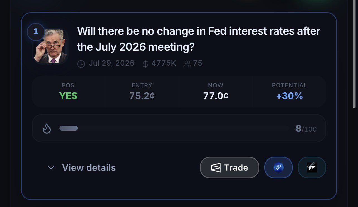Image resolution: width=358 pixels, height=207 pixels.
Task: Open the black square logo icon button
Action: (x=312, y=167)
